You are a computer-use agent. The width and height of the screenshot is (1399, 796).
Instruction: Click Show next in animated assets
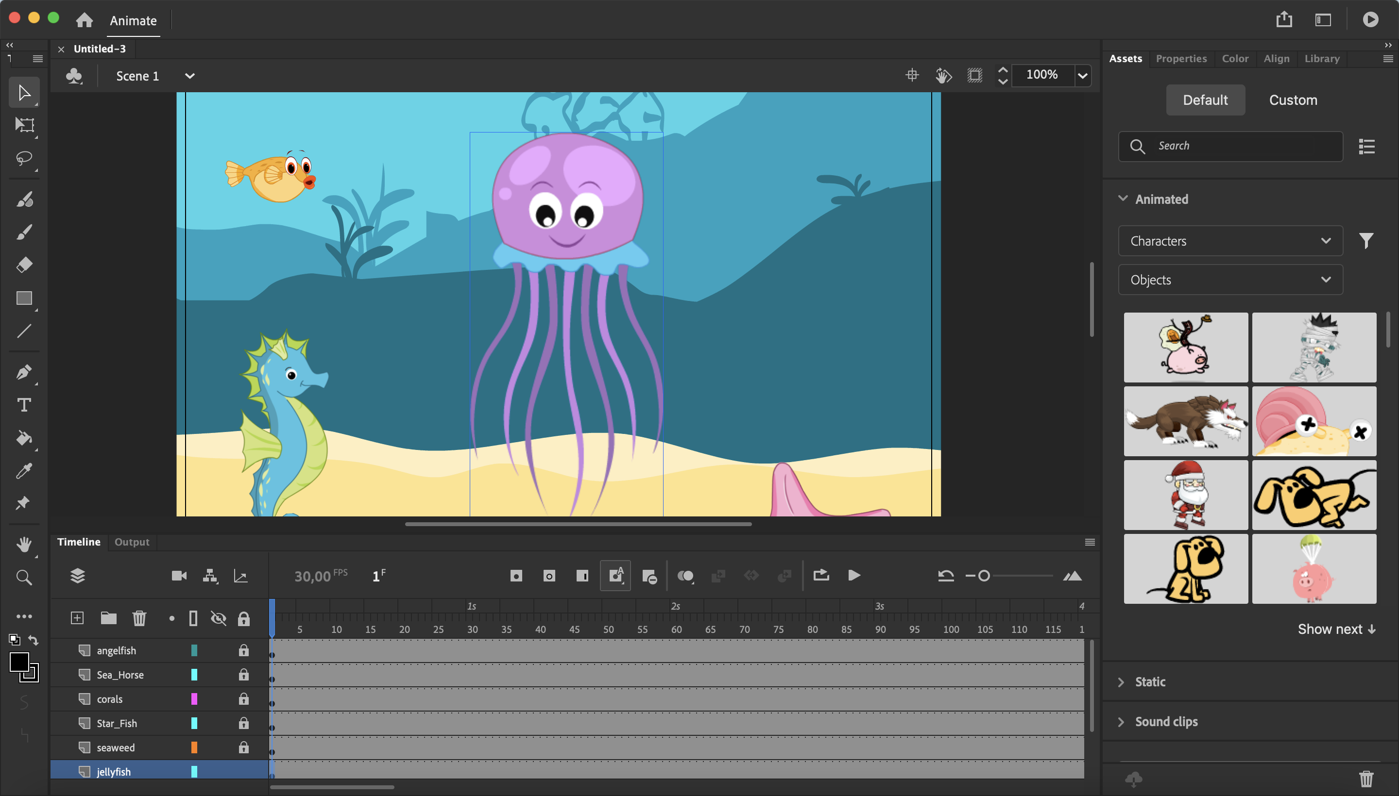[x=1336, y=629]
